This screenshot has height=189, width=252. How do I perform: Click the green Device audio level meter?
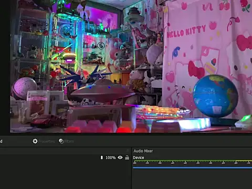192,161
